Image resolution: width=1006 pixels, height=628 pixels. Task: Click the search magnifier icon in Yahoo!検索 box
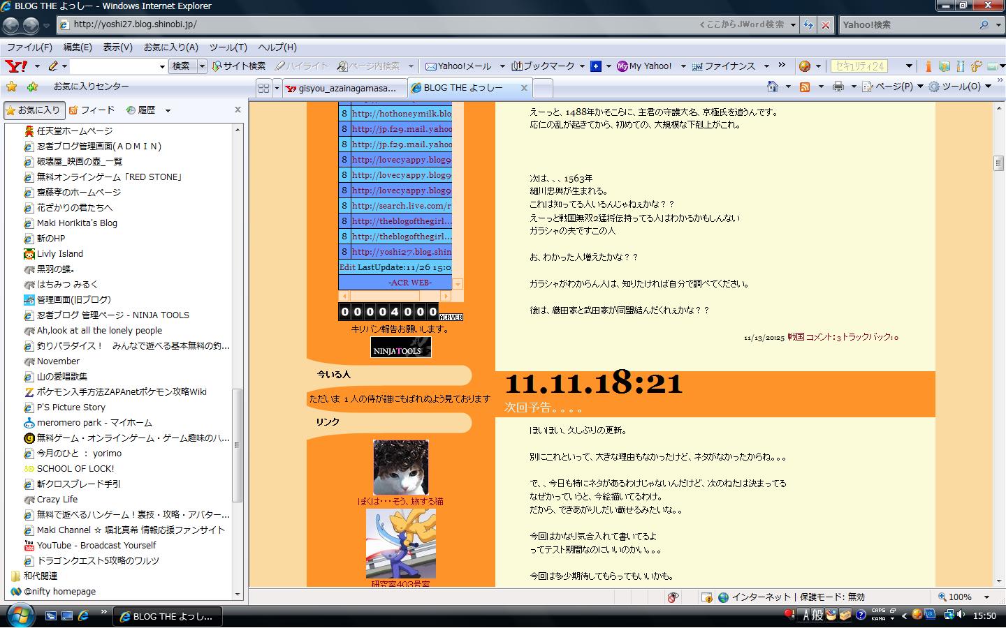(984, 24)
